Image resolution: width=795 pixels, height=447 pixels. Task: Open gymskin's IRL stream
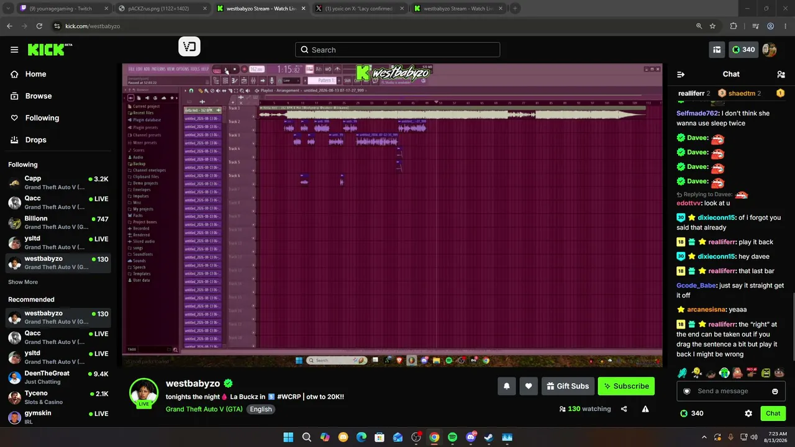point(58,417)
